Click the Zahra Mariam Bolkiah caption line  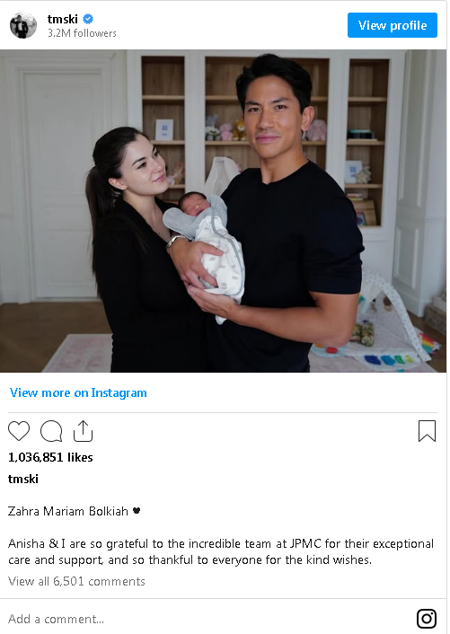tap(68, 512)
